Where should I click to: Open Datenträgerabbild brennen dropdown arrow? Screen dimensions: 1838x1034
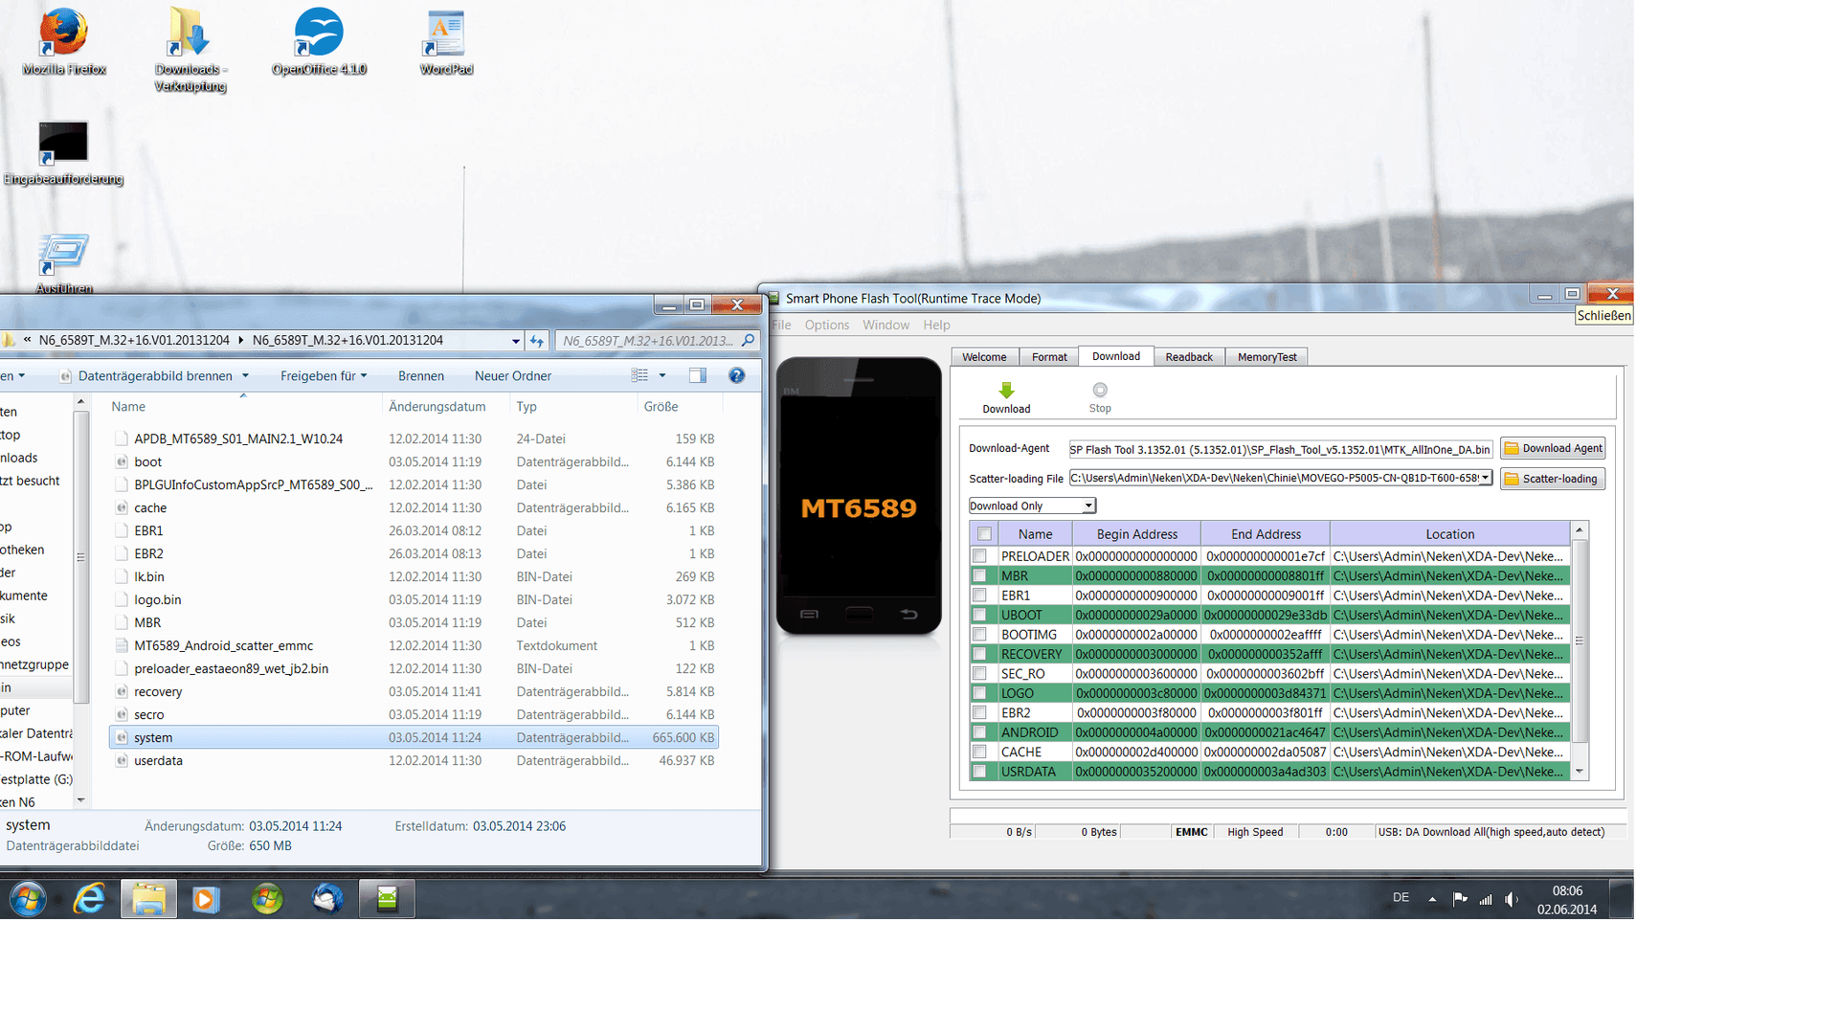pos(245,375)
